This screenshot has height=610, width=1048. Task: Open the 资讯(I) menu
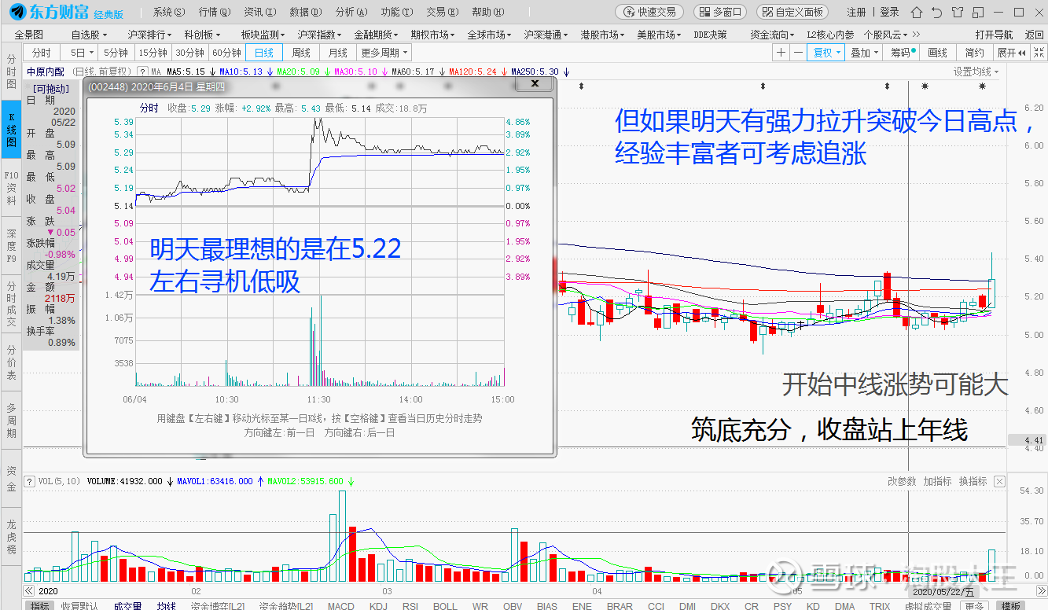click(259, 12)
